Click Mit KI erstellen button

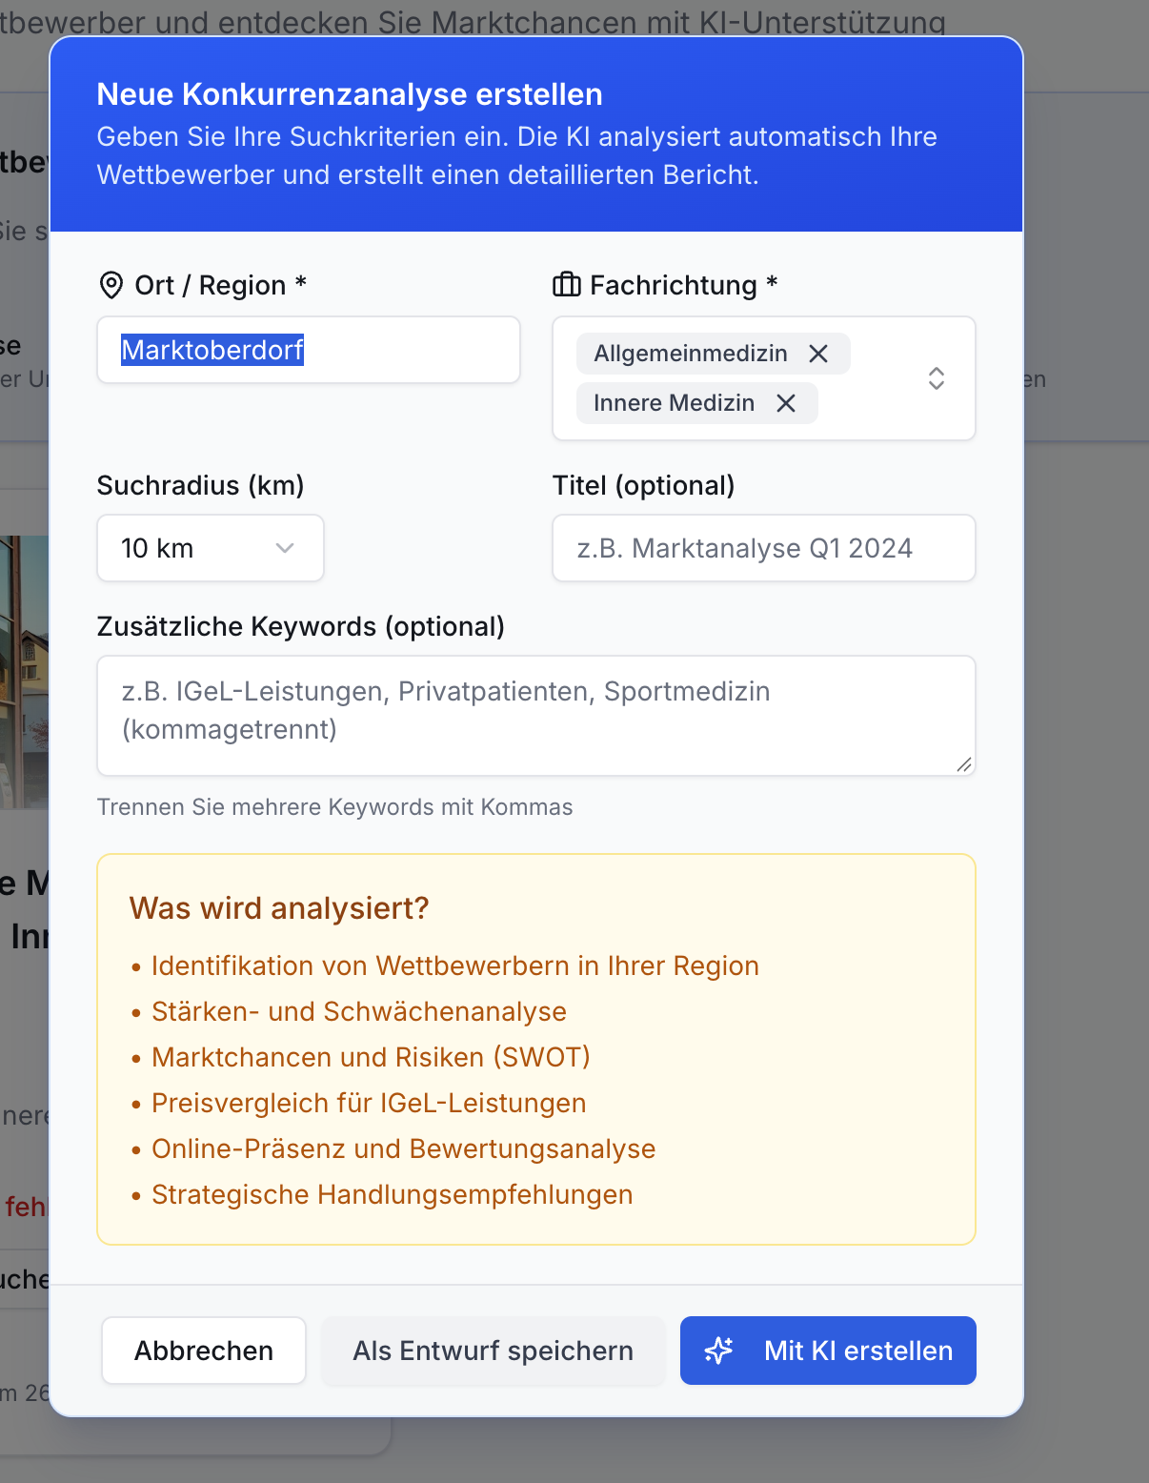(x=828, y=1351)
